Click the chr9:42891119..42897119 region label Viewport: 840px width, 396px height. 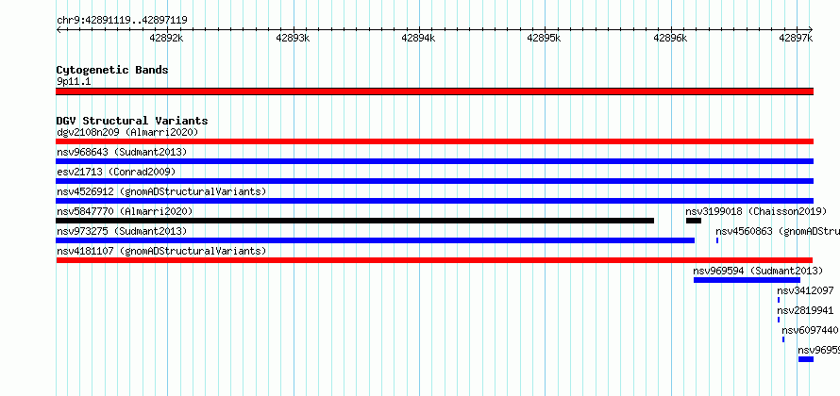tap(122, 21)
